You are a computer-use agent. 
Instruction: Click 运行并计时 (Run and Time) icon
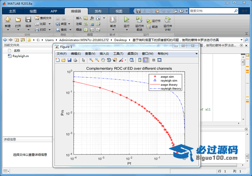tap(168, 19)
